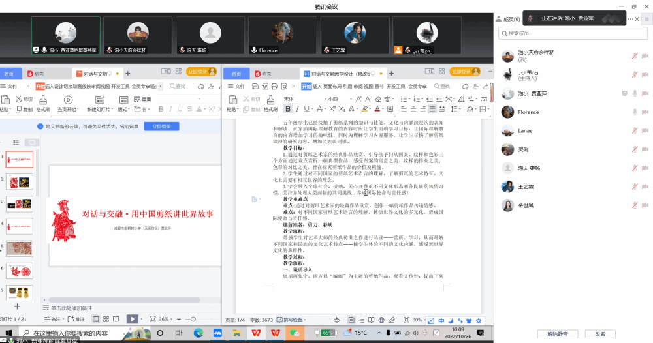Click clear formatting eraser in Writer
Image resolution: width=653 pixels, height=343 pixels.
click(x=377, y=99)
